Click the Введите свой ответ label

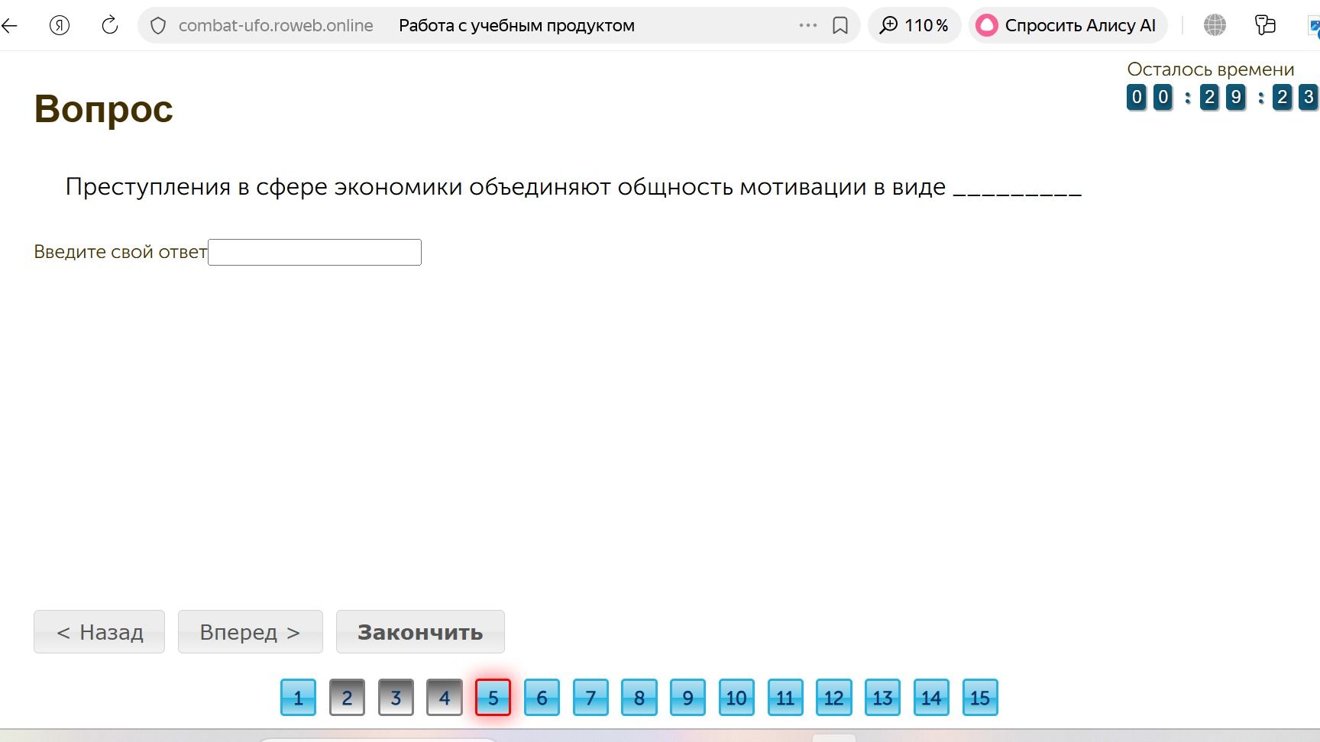point(121,252)
